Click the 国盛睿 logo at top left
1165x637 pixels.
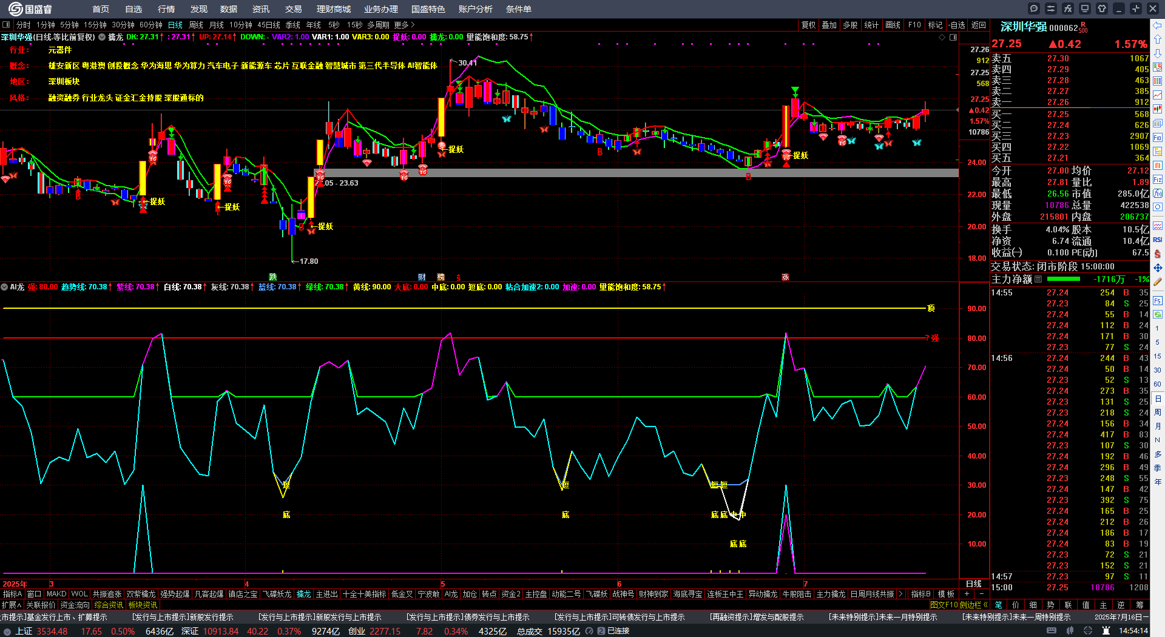point(30,8)
